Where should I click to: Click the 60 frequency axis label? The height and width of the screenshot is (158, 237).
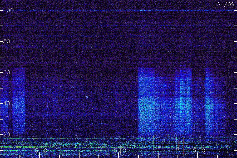pos(7,72)
